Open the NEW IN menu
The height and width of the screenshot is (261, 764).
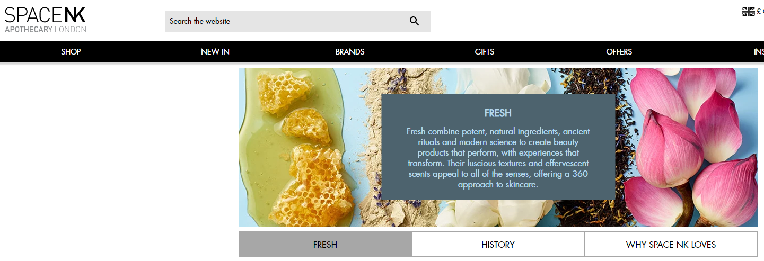click(215, 52)
